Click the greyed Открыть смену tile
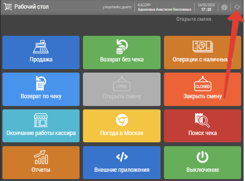This screenshot has height=181, width=245. pyautogui.click(x=122, y=89)
